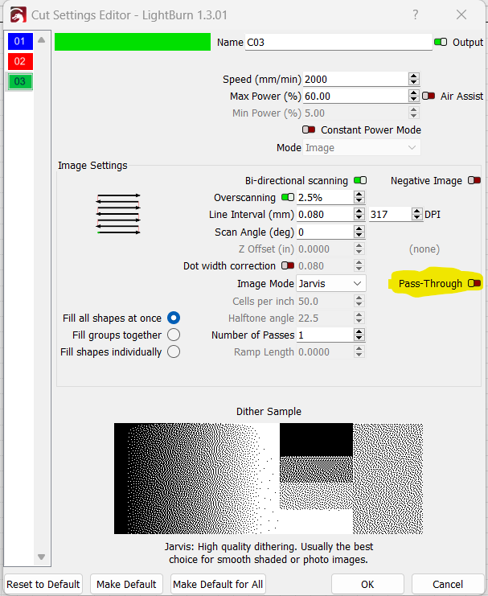This screenshot has height=596, width=488.
Task: Select layer 02 in the layer list
Action: 20,61
